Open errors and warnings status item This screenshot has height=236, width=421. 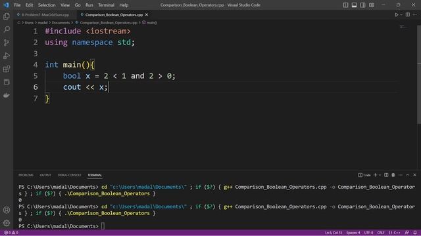click(x=11, y=233)
